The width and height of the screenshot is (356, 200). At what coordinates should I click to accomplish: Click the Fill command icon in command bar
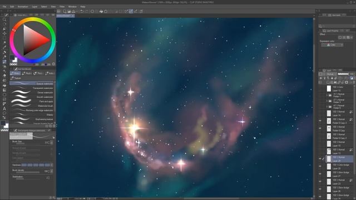click(x=101, y=11)
